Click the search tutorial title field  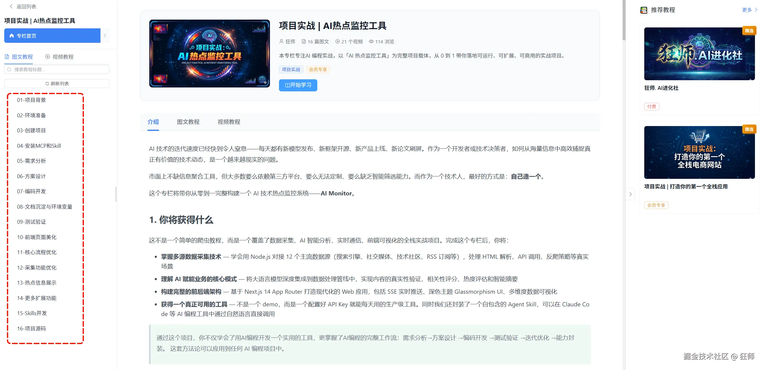[57, 69]
